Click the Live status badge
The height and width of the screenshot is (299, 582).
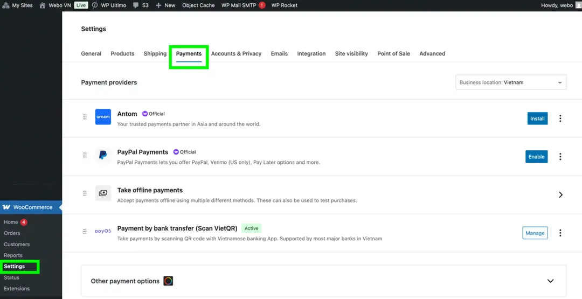81,5
